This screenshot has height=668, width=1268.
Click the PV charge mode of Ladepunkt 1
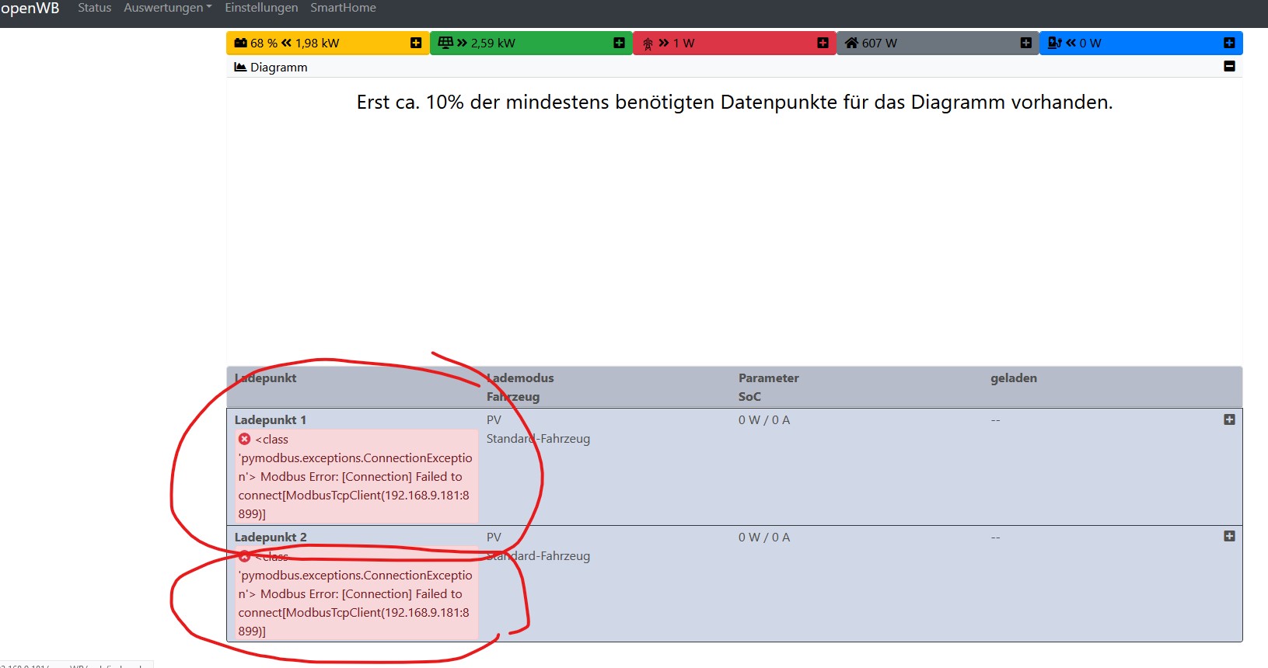tap(494, 420)
